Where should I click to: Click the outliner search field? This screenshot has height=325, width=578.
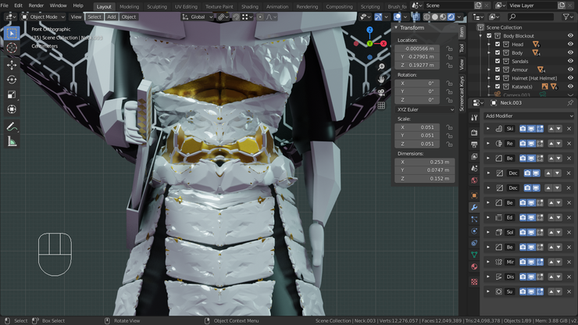[x=530, y=16]
